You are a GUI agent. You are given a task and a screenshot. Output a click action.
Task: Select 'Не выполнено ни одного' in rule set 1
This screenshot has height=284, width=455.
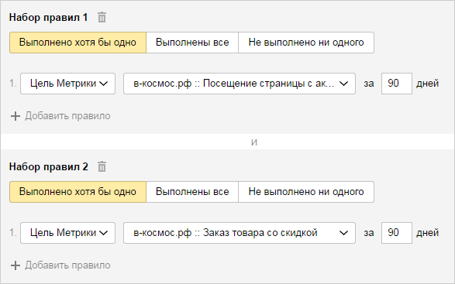(306, 43)
